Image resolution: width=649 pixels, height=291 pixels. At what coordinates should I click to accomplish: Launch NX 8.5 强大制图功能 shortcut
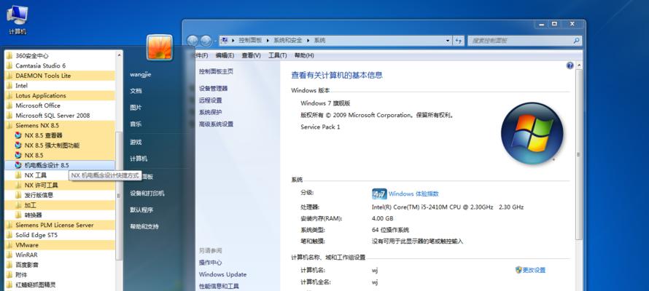[x=60, y=145]
